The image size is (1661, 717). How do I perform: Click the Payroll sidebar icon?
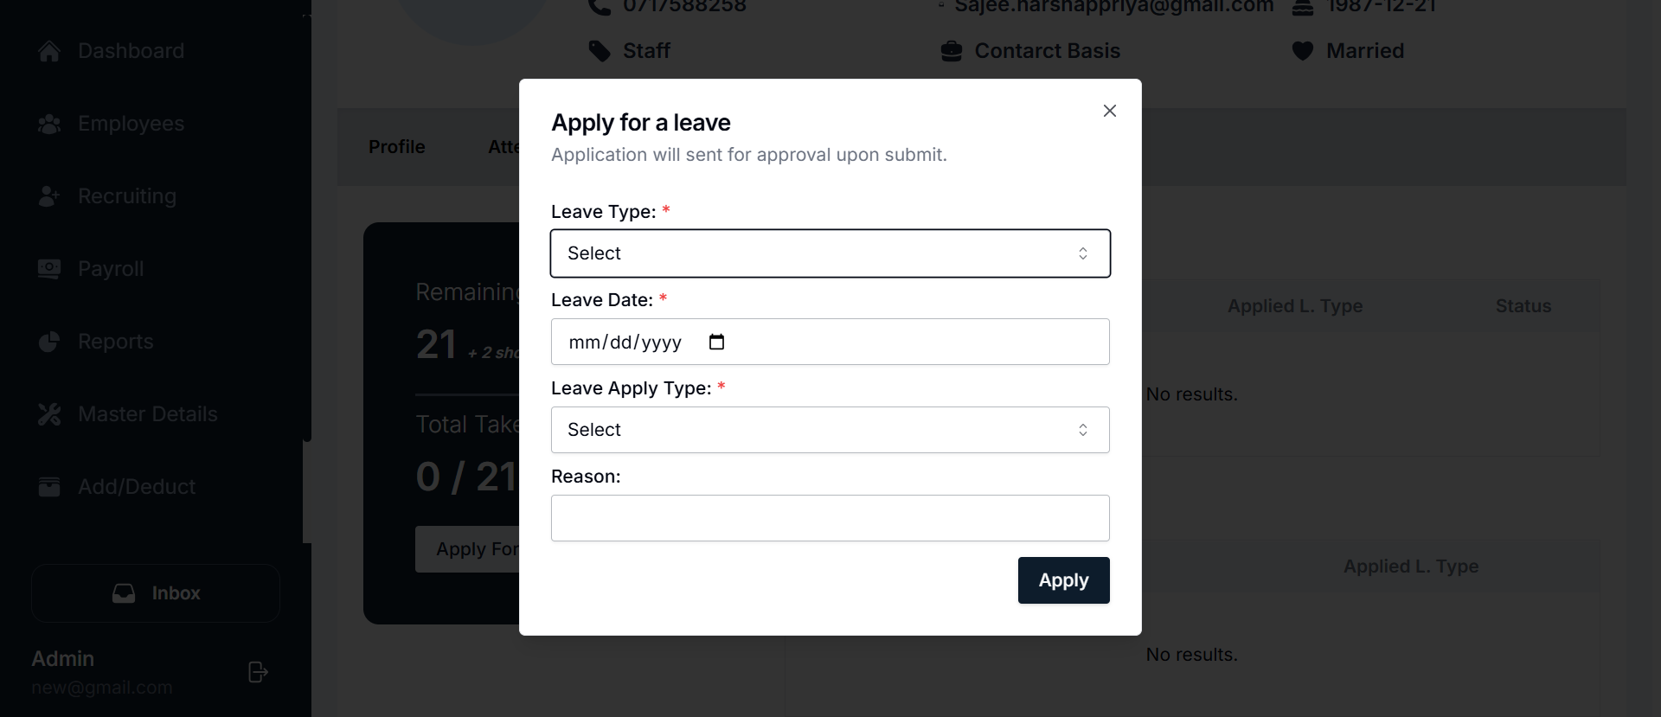point(49,269)
